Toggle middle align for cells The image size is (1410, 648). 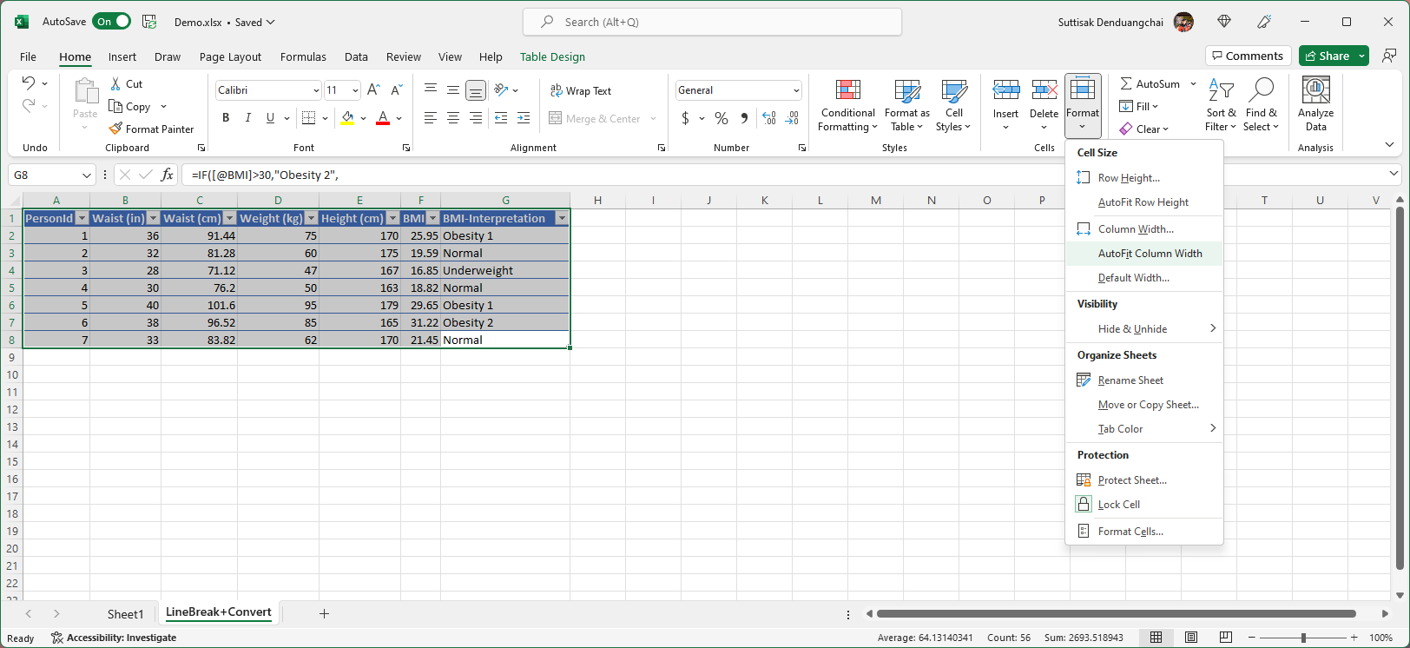[453, 89]
